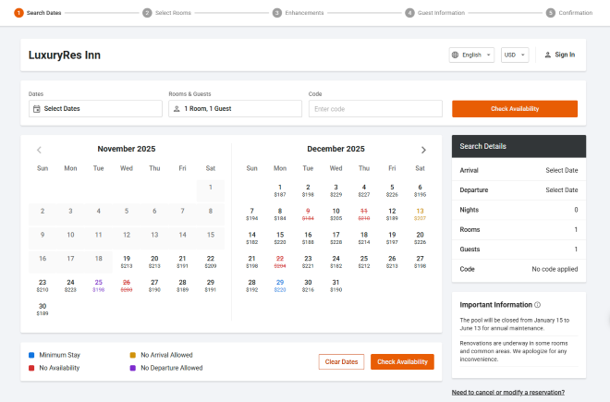Click the Select Rooms step label
The image size is (610, 402).
pos(173,13)
